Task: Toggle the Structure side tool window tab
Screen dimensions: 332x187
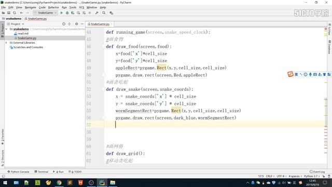Action: [x=2, y=158]
